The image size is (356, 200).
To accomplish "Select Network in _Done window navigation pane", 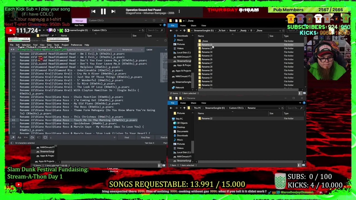I will pyautogui.click(x=180, y=87).
